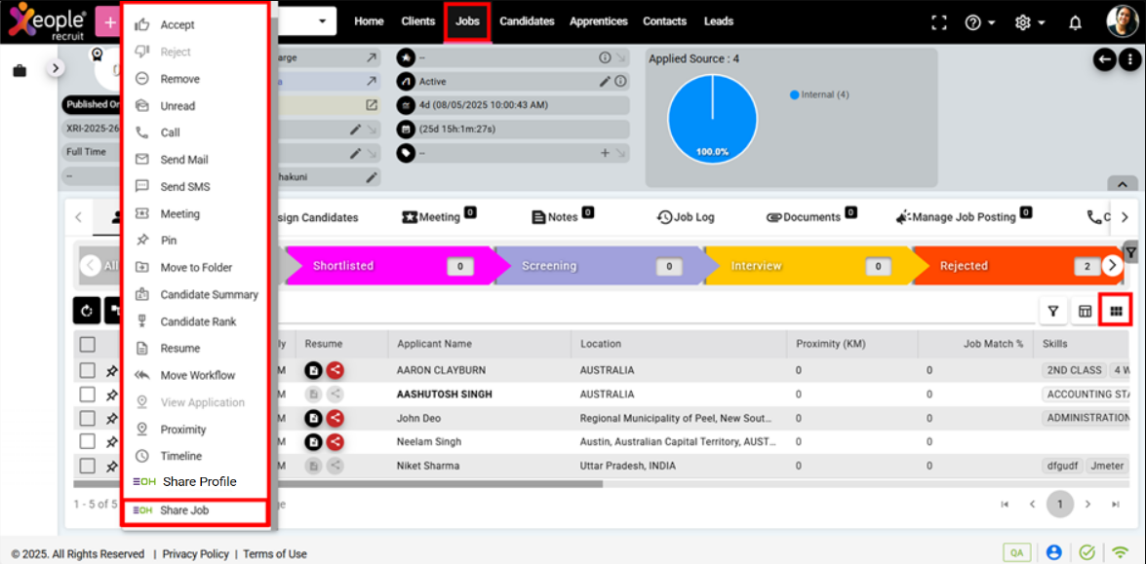The height and width of the screenshot is (564, 1146).
Task: Tick the checkbox for Aaron Clayburn's row
Action: click(87, 370)
